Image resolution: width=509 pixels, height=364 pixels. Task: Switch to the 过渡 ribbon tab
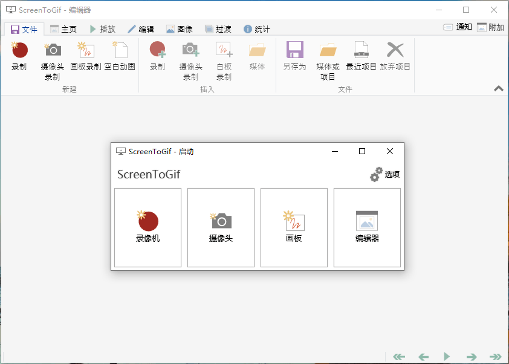coord(218,29)
